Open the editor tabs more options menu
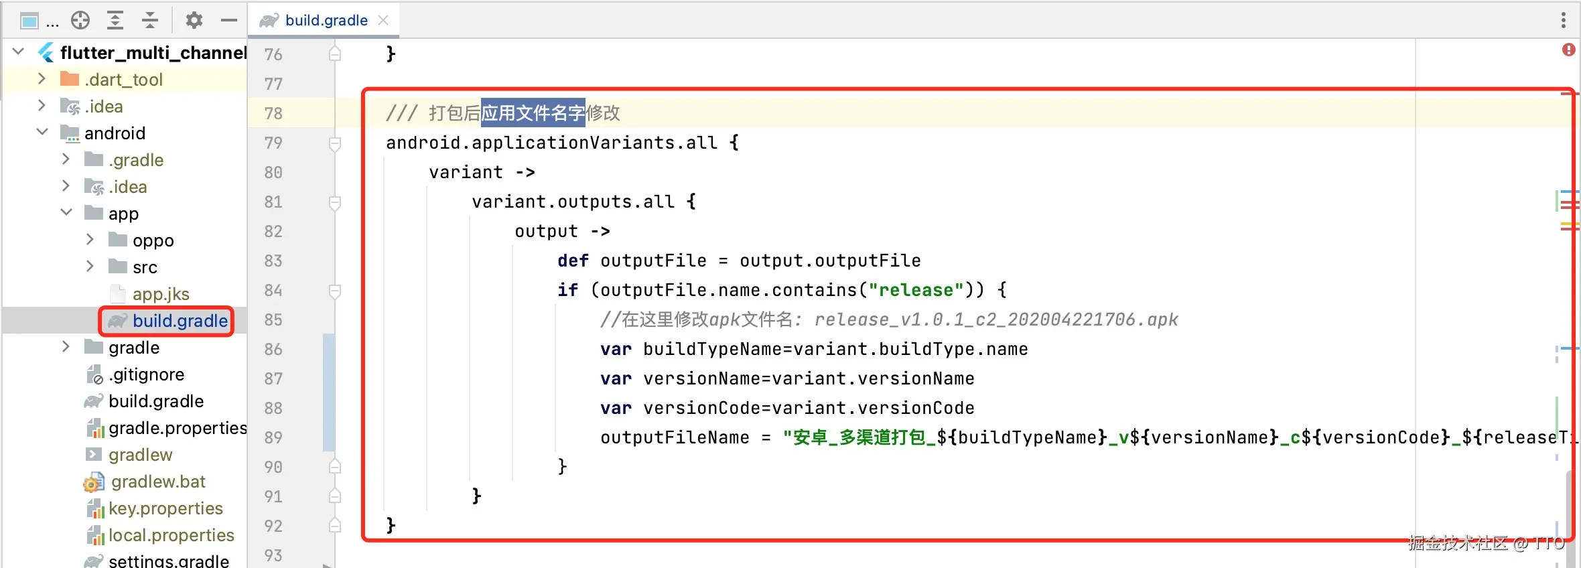Viewport: 1581px width, 568px height. click(x=1564, y=20)
